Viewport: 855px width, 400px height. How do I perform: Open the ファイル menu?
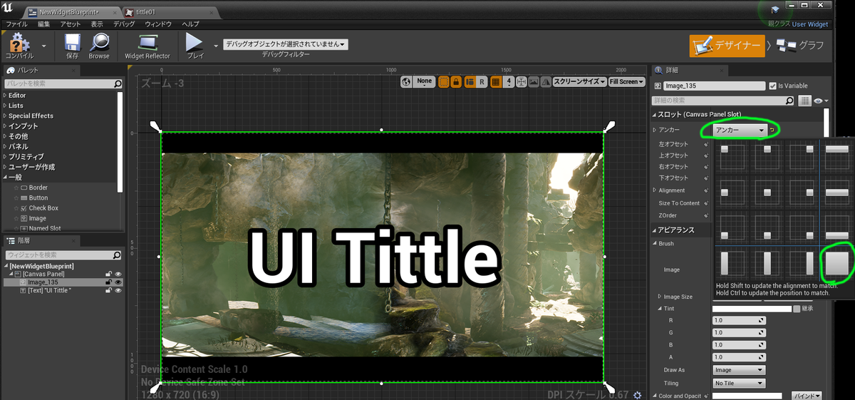coord(16,24)
